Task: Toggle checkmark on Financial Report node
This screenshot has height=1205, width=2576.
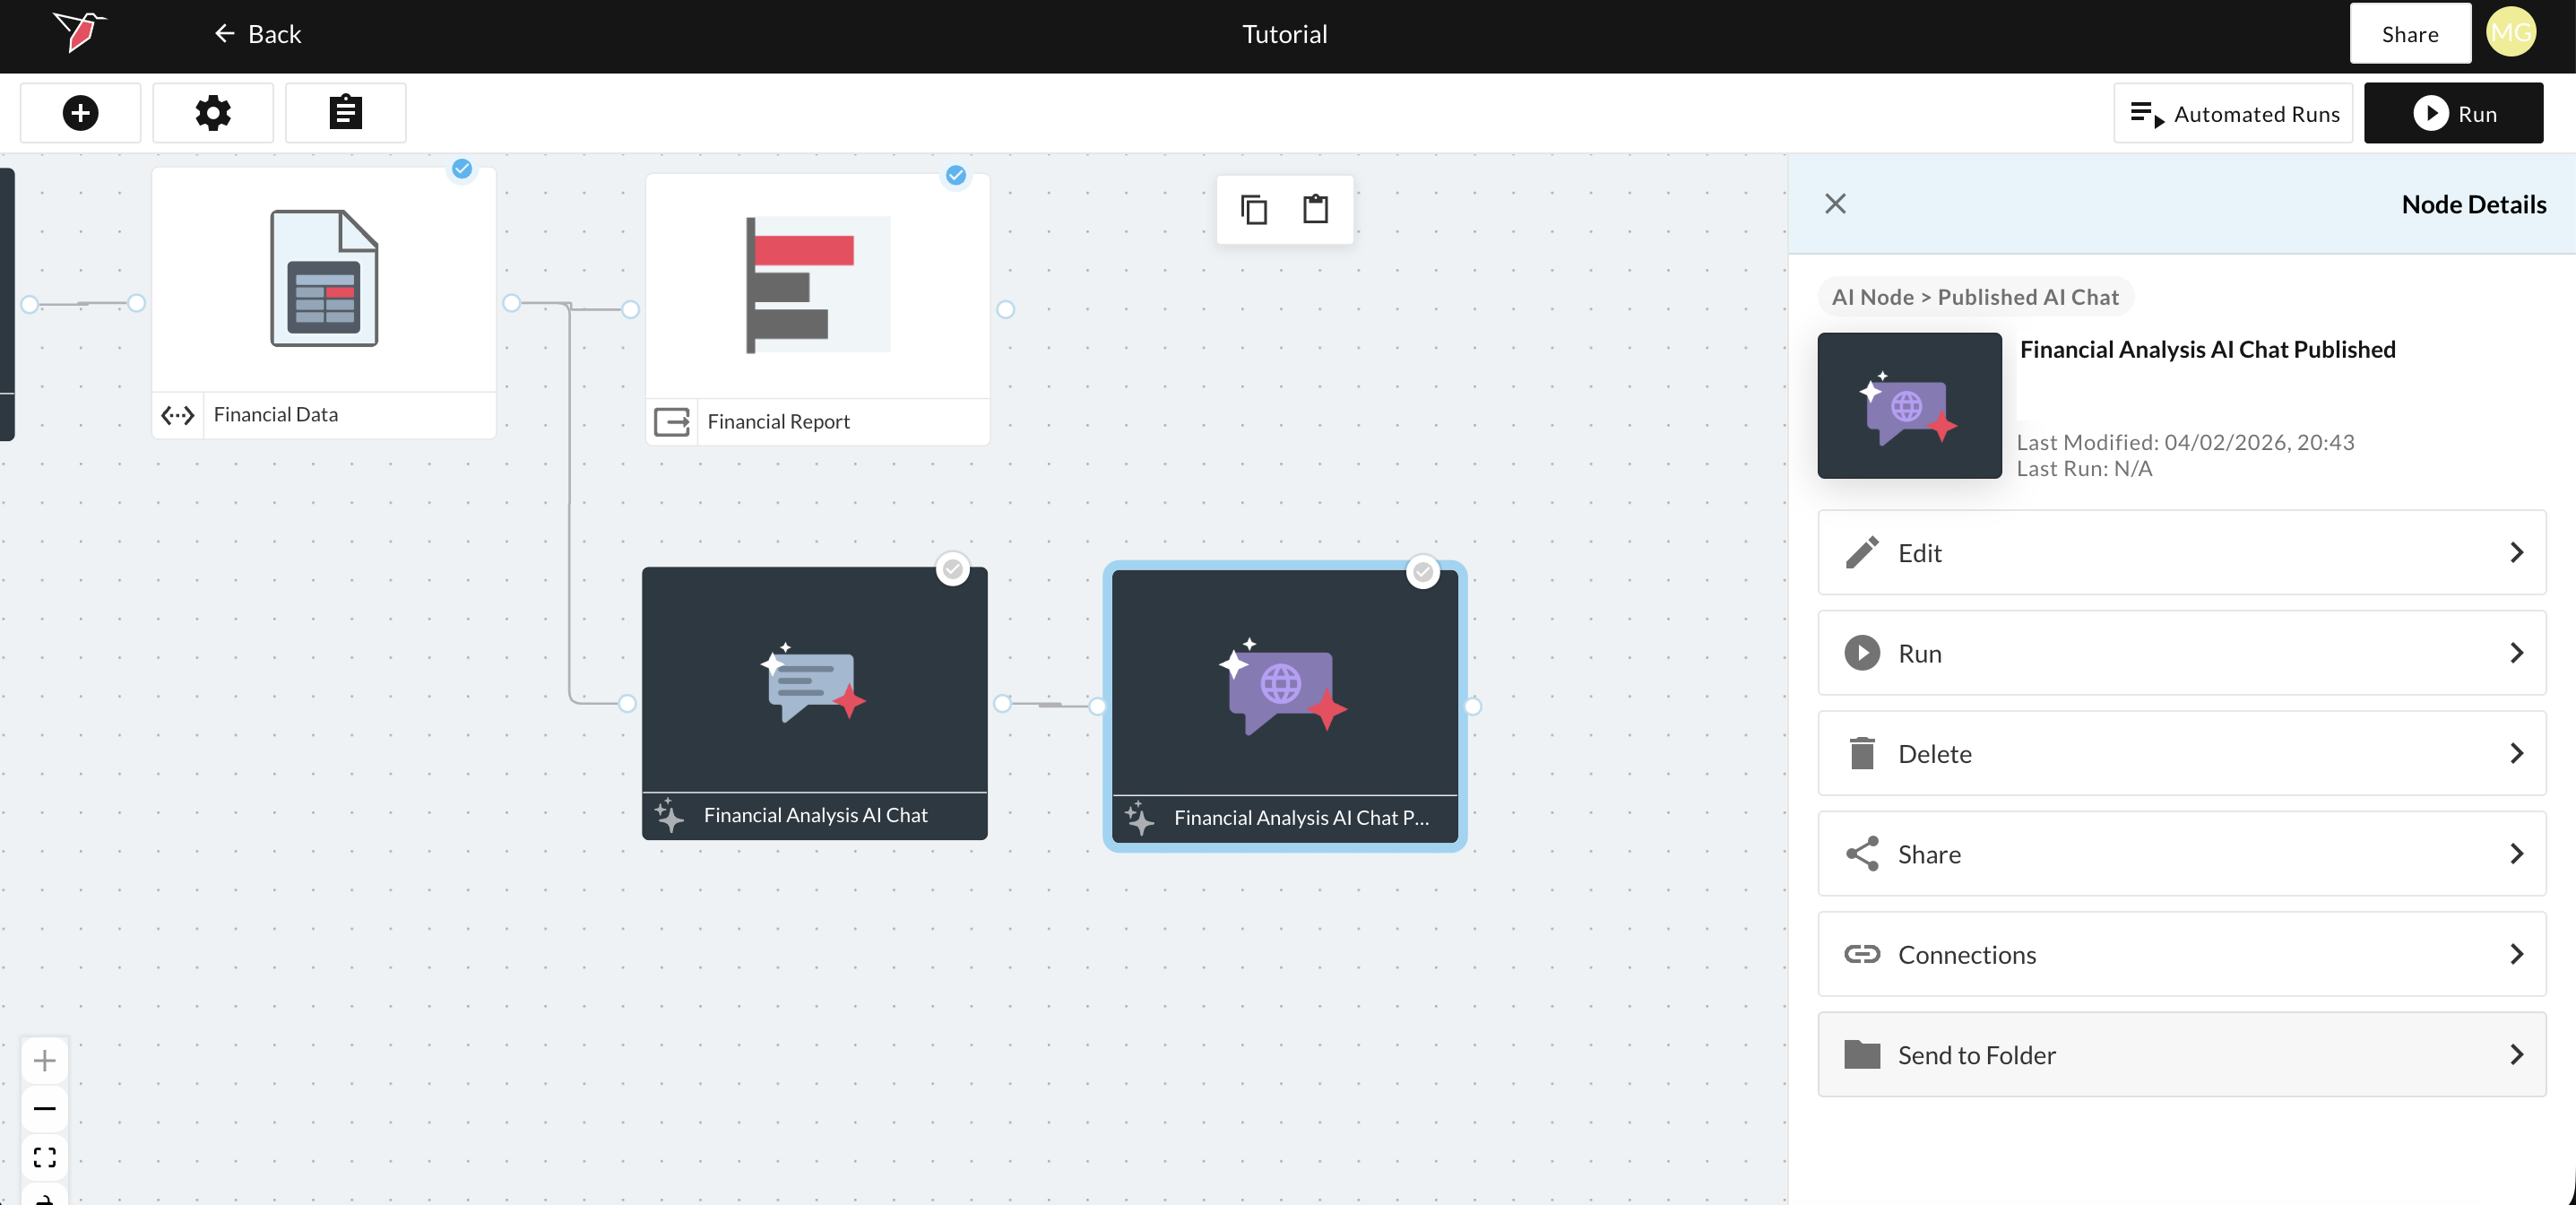Action: point(955,176)
